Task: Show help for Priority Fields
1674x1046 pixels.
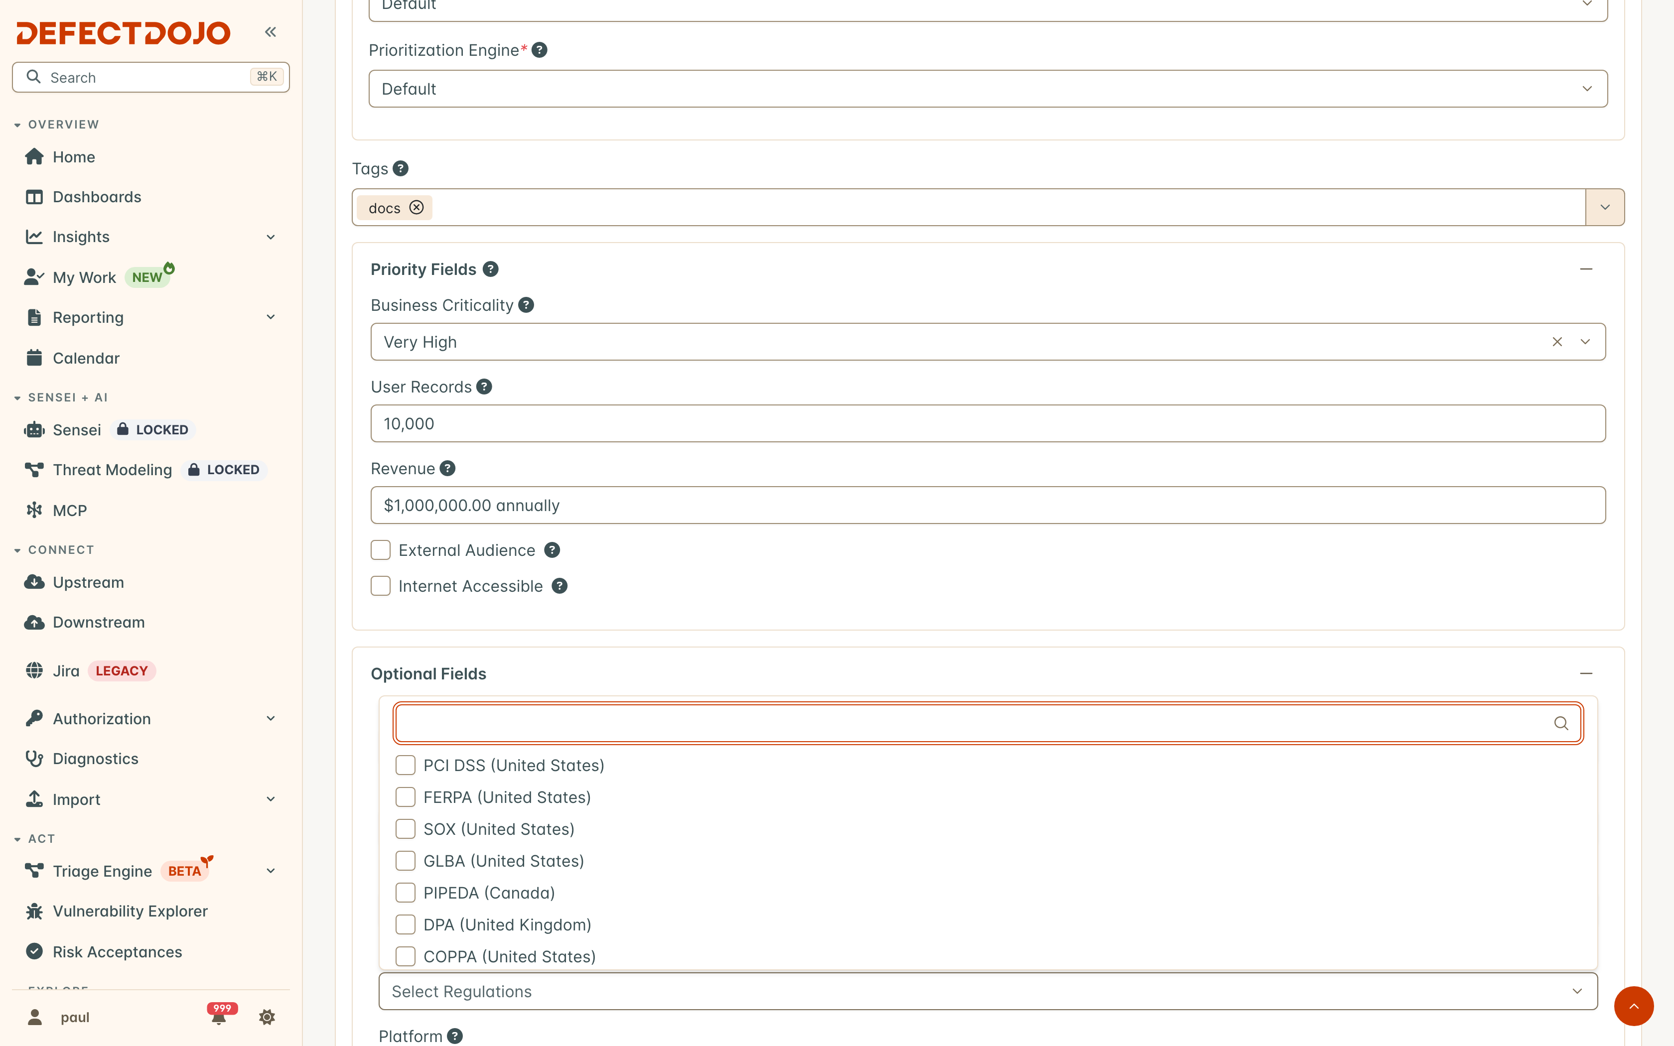Action: click(490, 269)
